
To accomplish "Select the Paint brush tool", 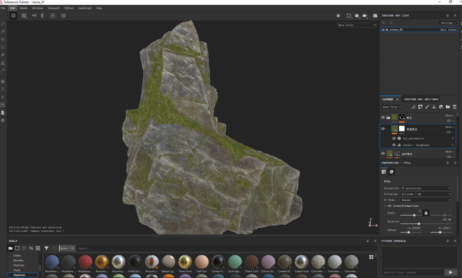I will point(3,23).
